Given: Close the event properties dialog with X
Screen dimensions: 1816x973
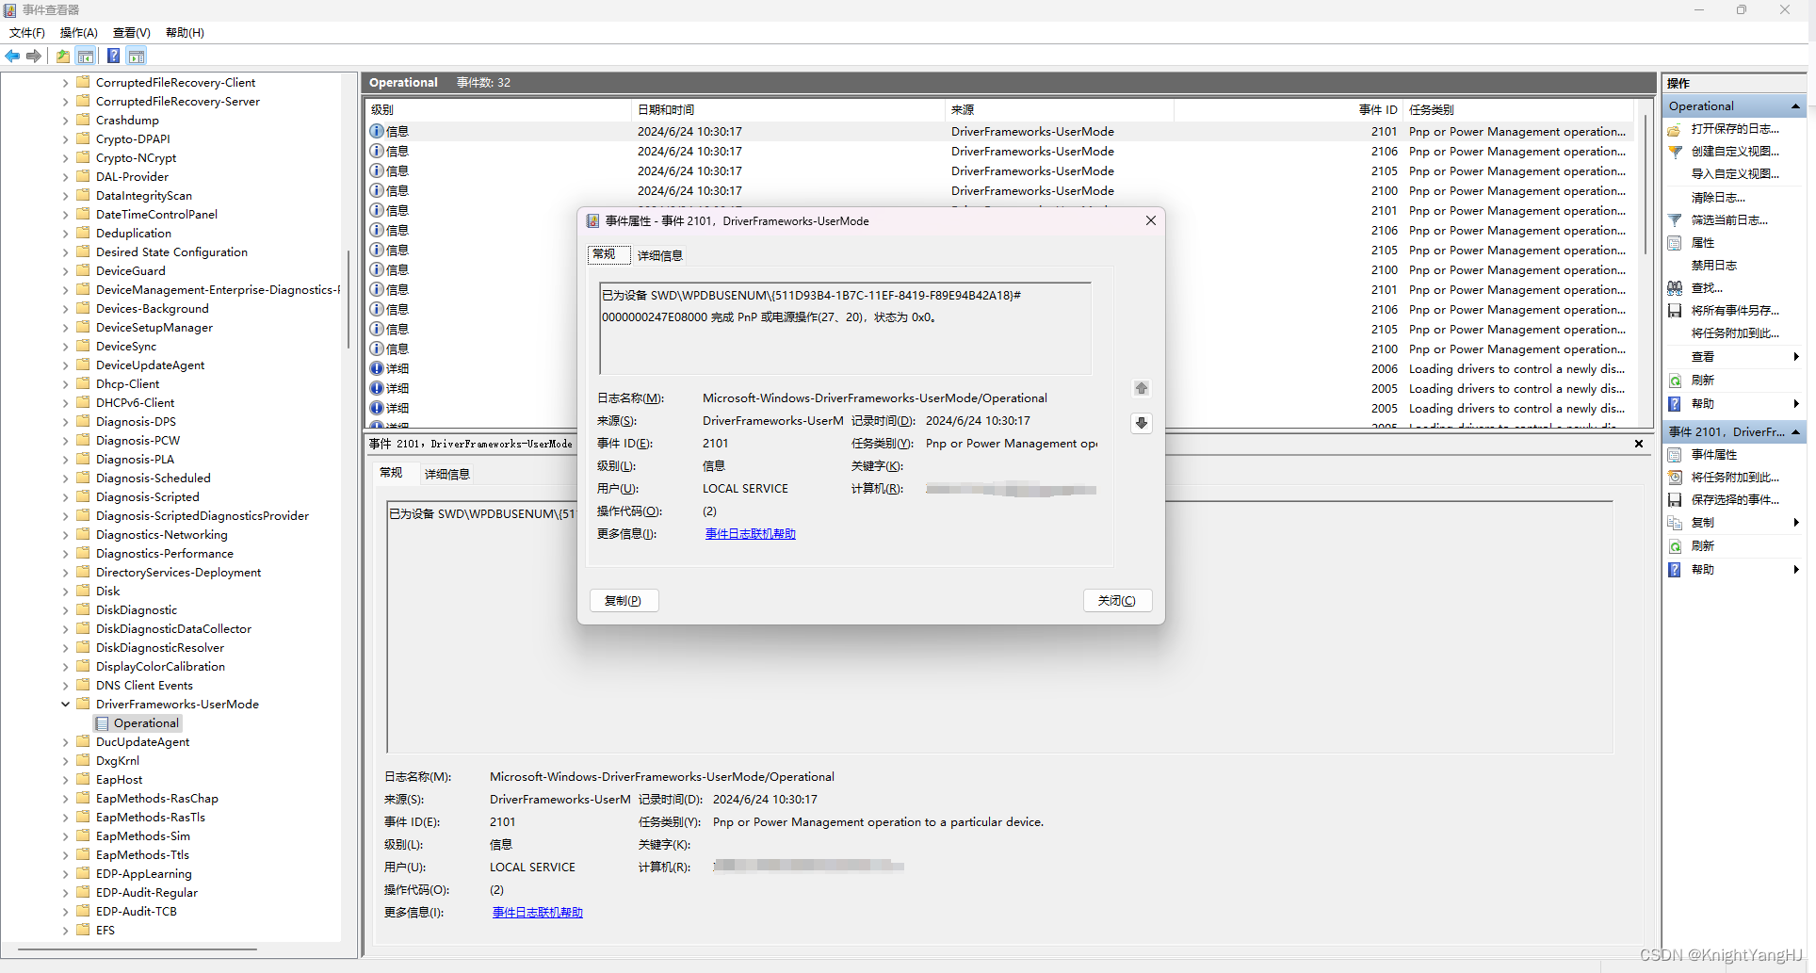Looking at the screenshot, I should (1151, 220).
